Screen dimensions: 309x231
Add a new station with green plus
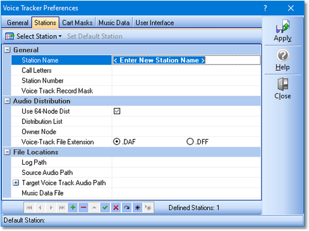pyautogui.click(x=73, y=208)
